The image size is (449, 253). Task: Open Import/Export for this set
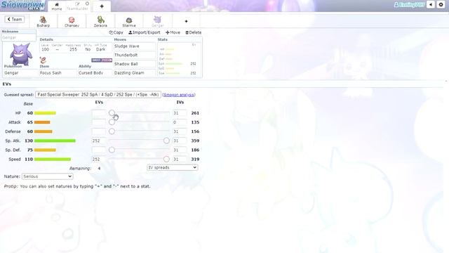145,32
